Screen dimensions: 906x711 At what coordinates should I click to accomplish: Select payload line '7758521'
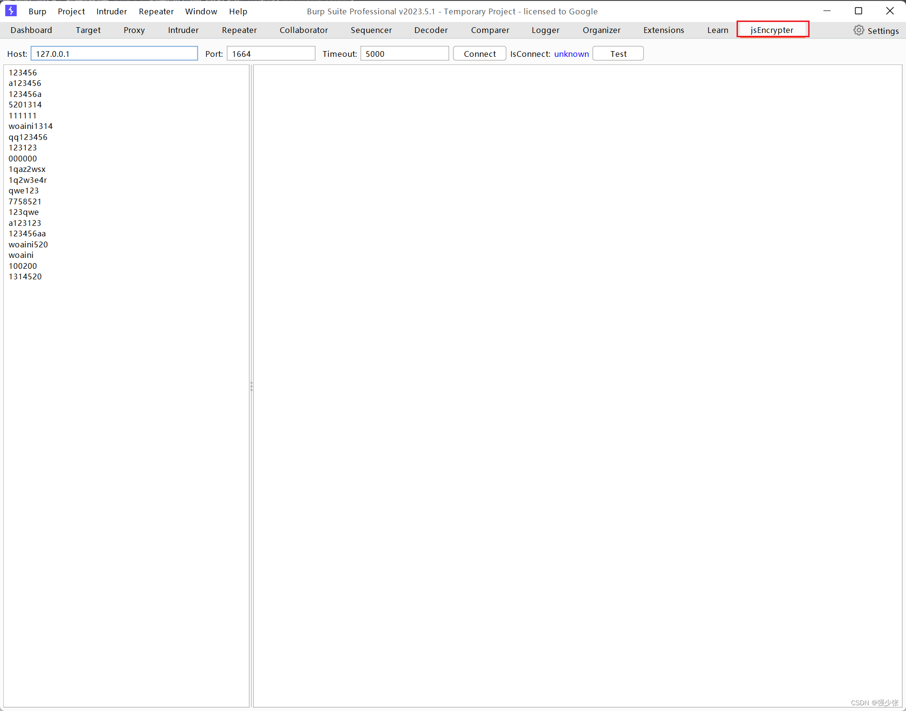tap(25, 202)
